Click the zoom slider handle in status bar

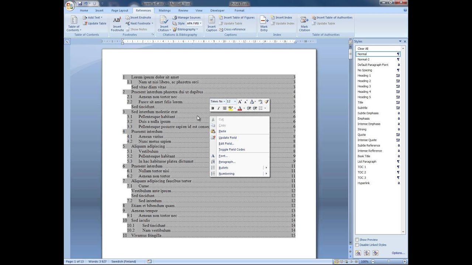[x=388, y=261]
